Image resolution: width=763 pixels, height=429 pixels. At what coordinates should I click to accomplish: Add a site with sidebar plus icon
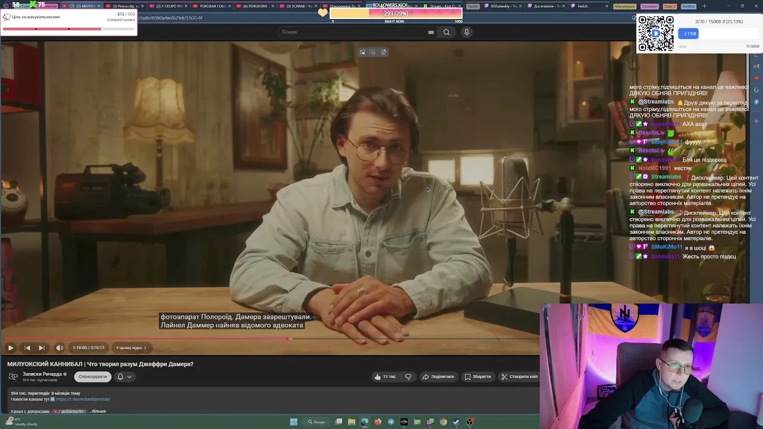756,122
